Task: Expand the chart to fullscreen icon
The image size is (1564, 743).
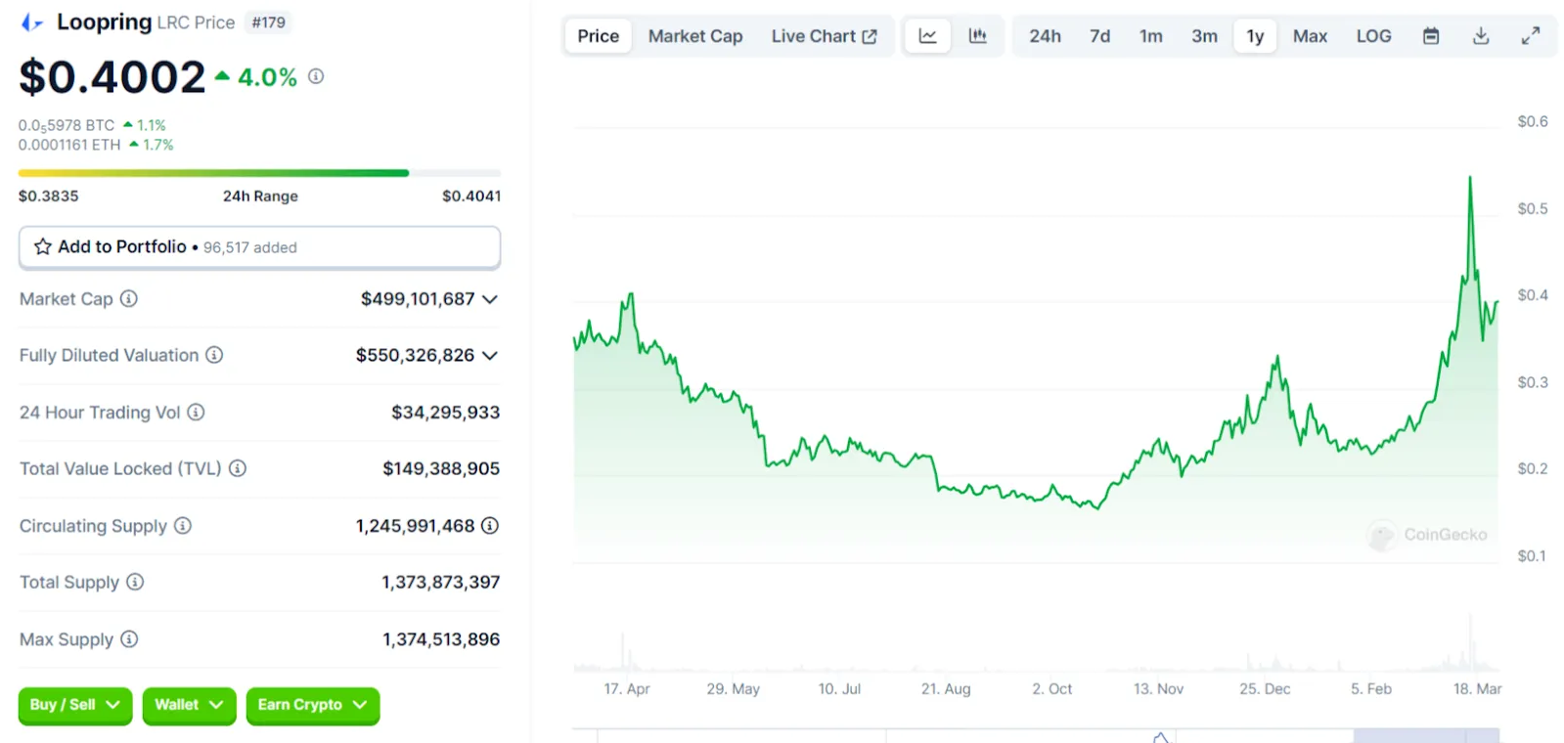Action: coord(1530,35)
